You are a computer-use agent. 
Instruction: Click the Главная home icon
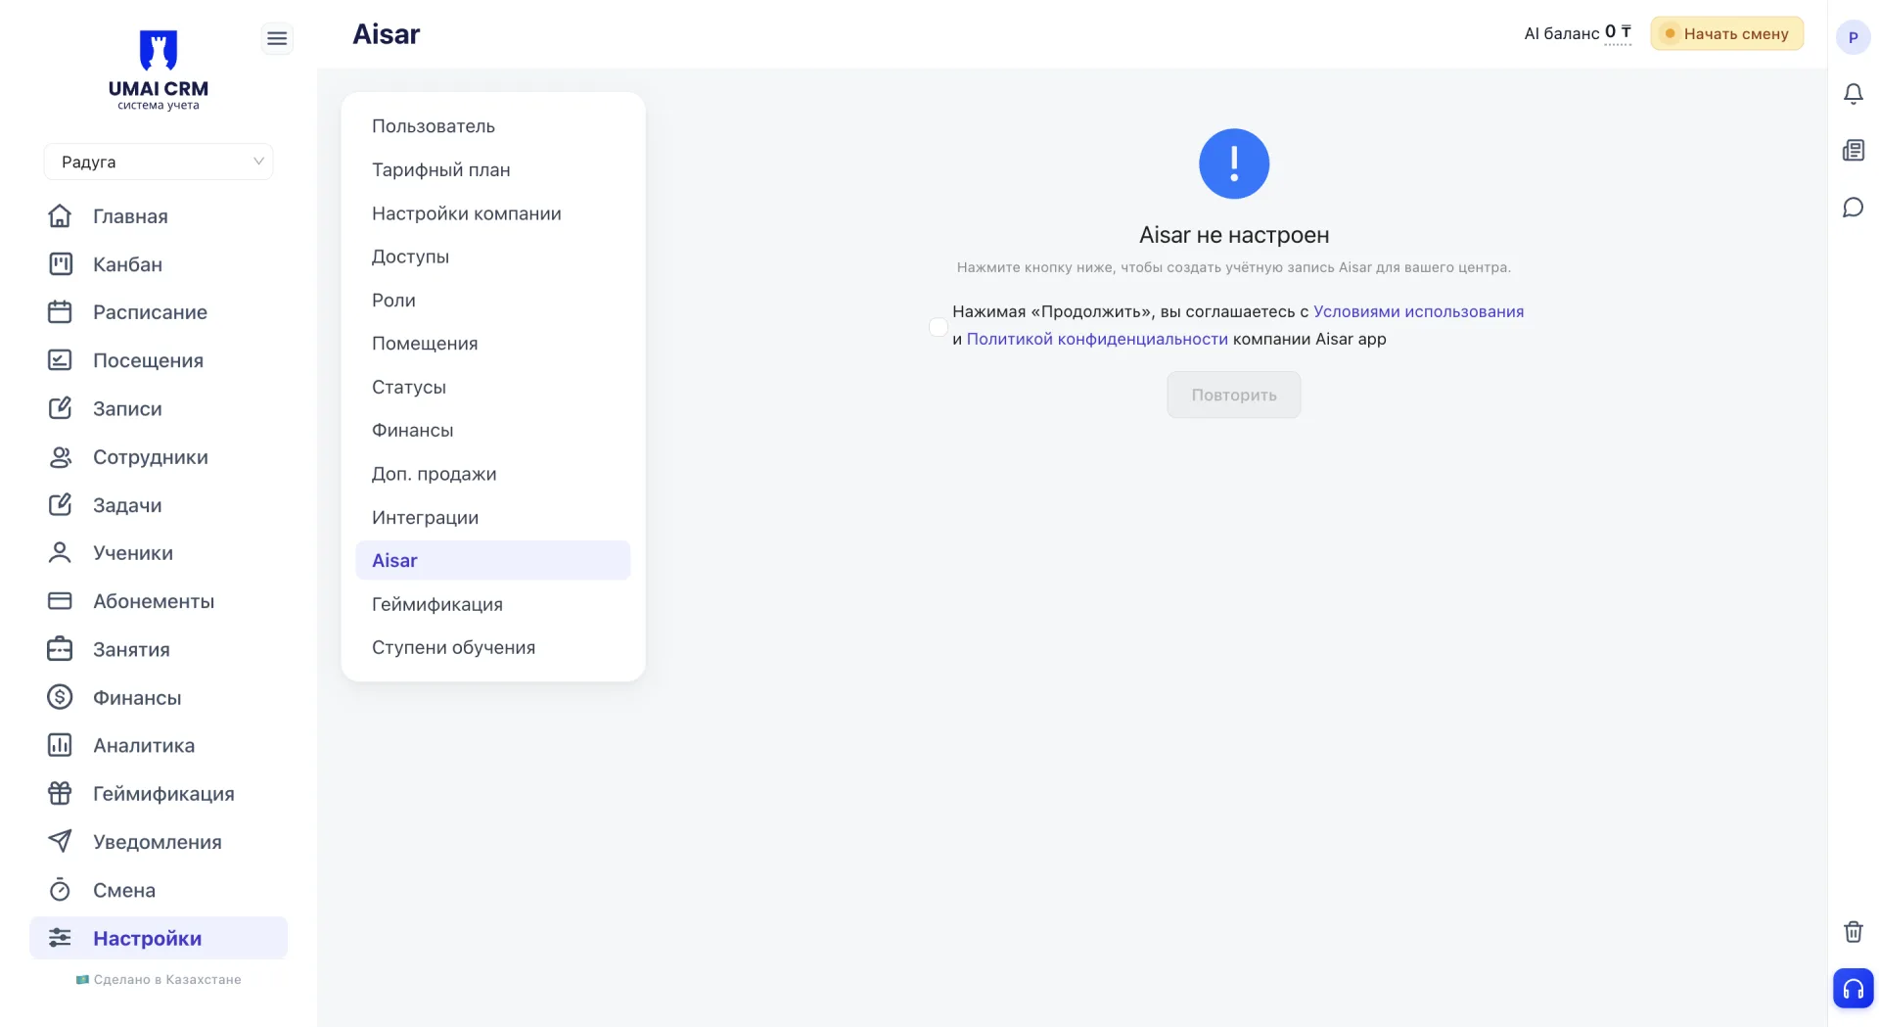click(x=60, y=215)
